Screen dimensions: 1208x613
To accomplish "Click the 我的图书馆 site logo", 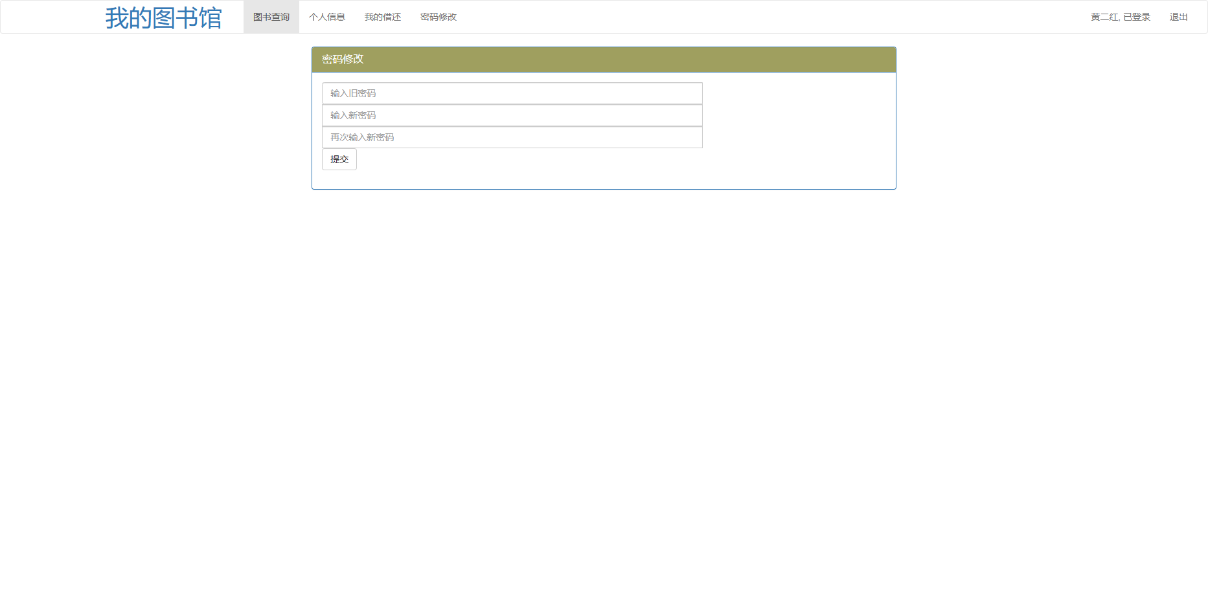I will click(x=163, y=17).
